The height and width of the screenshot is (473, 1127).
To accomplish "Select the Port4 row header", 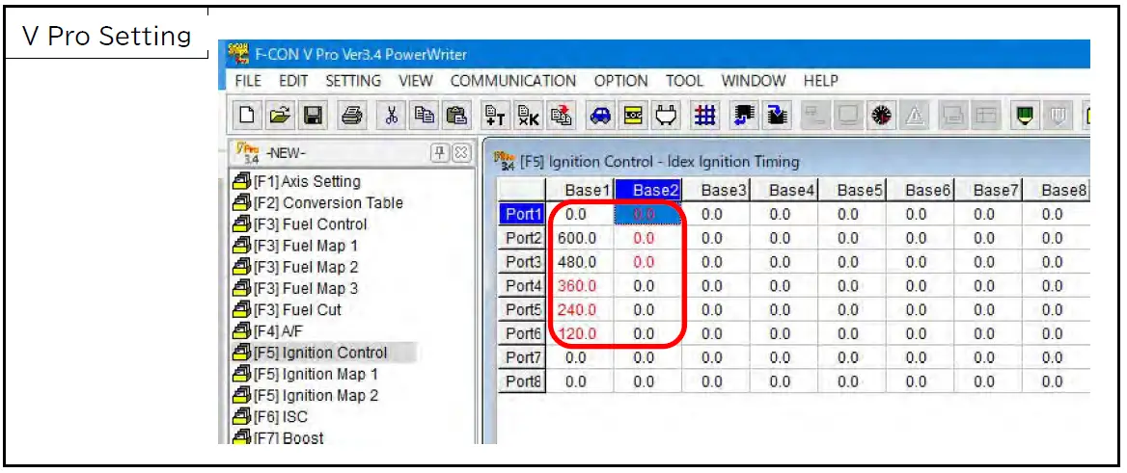I will click(x=522, y=286).
